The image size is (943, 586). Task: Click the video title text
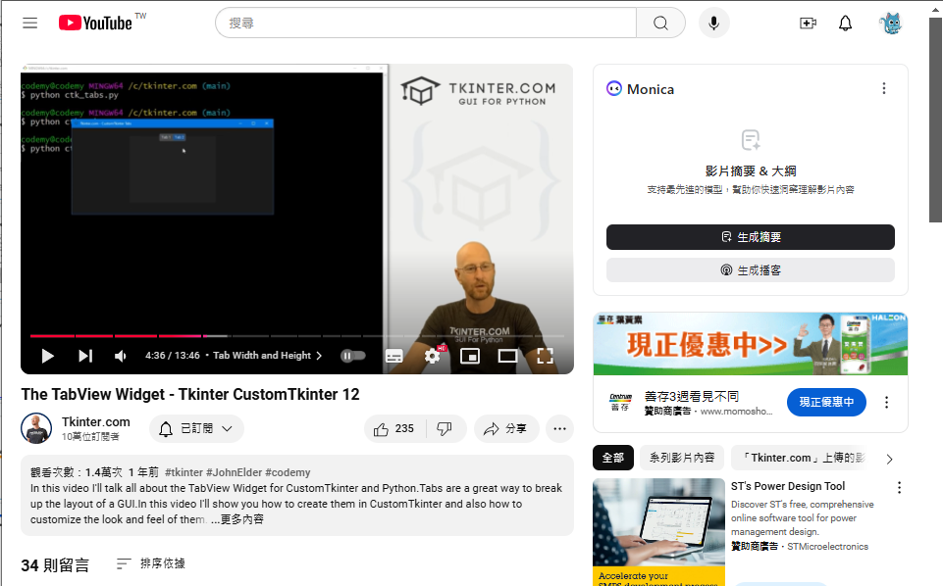[190, 395]
